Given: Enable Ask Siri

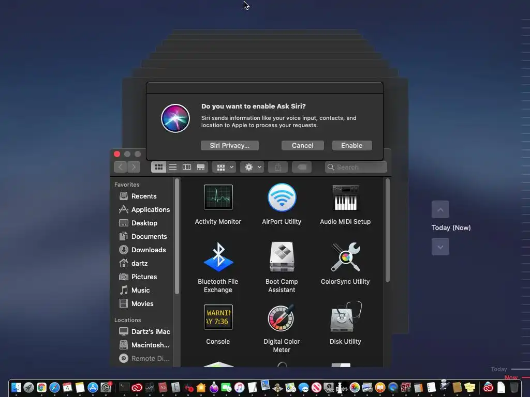Looking at the screenshot, I should point(352,145).
